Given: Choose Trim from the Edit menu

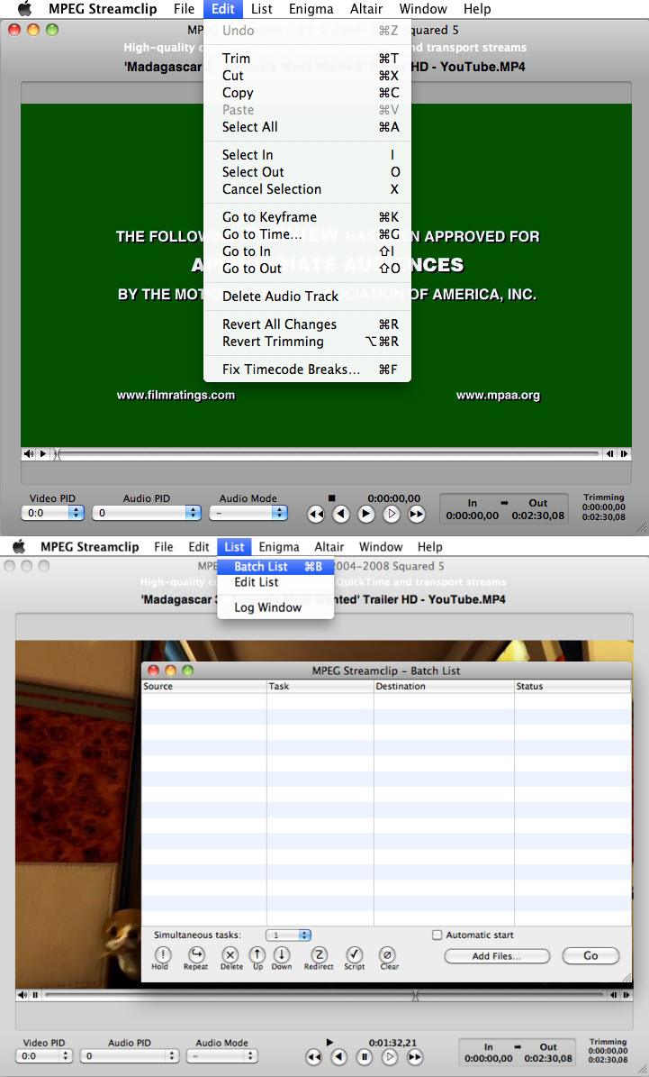Looking at the screenshot, I should [x=237, y=59].
